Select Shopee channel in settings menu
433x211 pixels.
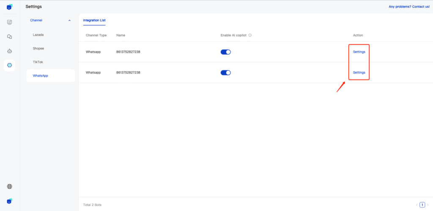point(51,48)
